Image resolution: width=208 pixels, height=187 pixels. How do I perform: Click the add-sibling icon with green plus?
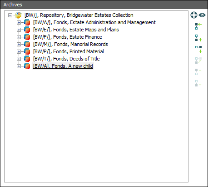coord(198,38)
